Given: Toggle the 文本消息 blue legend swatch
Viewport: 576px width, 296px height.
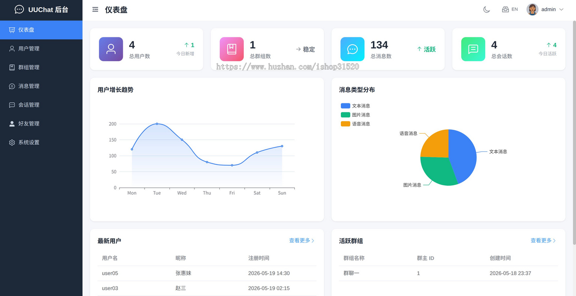Looking at the screenshot, I should coord(346,106).
